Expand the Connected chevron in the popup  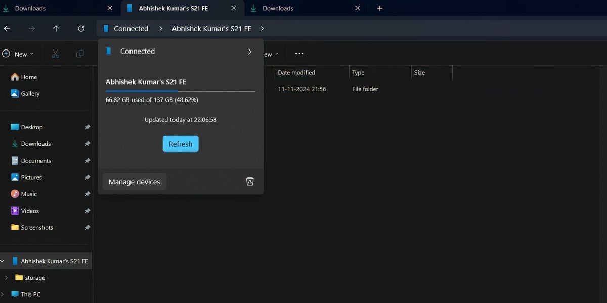coord(249,51)
